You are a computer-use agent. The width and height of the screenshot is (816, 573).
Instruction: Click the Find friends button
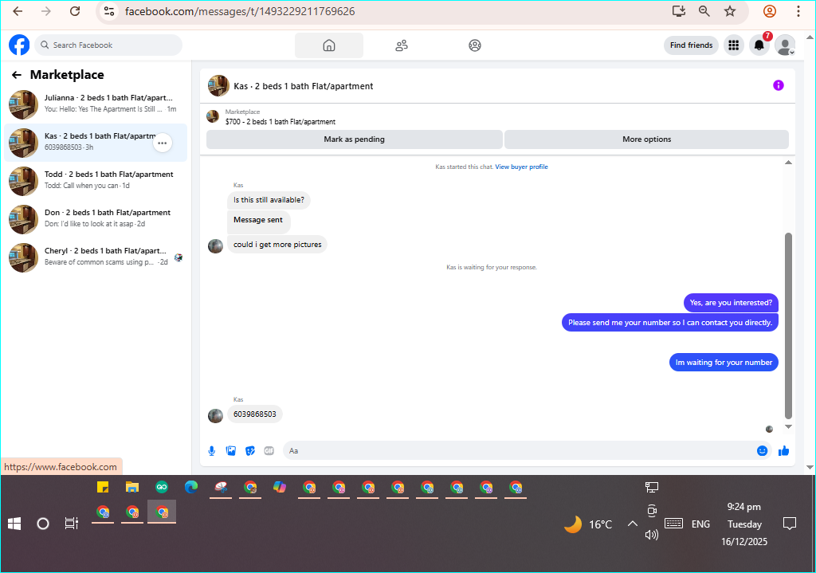click(x=691, y=45)
